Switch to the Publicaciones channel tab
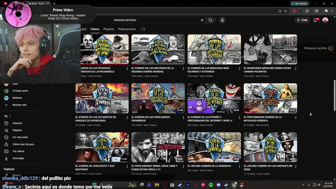 127,29
